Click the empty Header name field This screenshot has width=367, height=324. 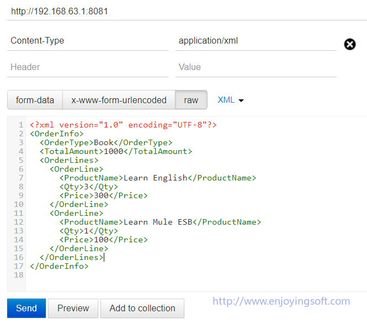pos(88,67)
